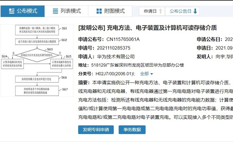The width and height of the screenshot is (233, 145).
Task: Switch to 附图模式 view tab
Action: 110,11
